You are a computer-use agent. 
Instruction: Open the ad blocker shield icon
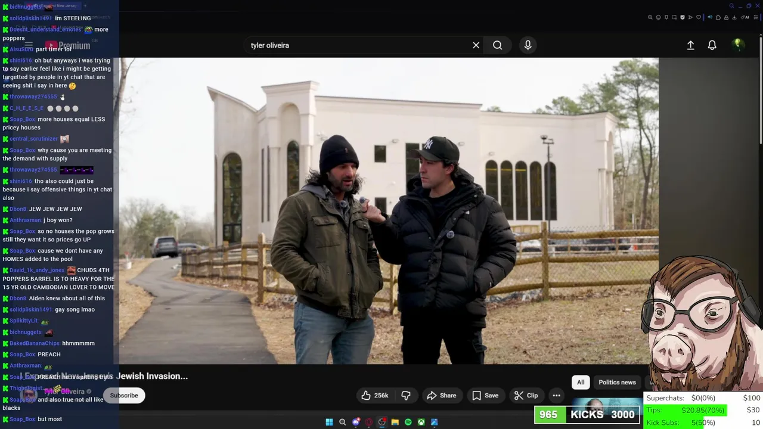coord(683,17)
